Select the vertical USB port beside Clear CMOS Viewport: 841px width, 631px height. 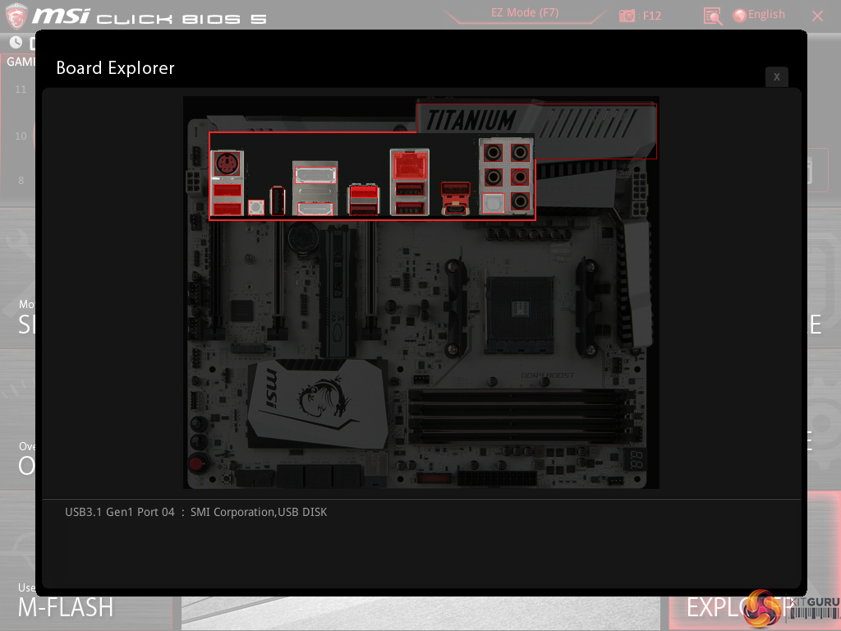coord(278,200)
